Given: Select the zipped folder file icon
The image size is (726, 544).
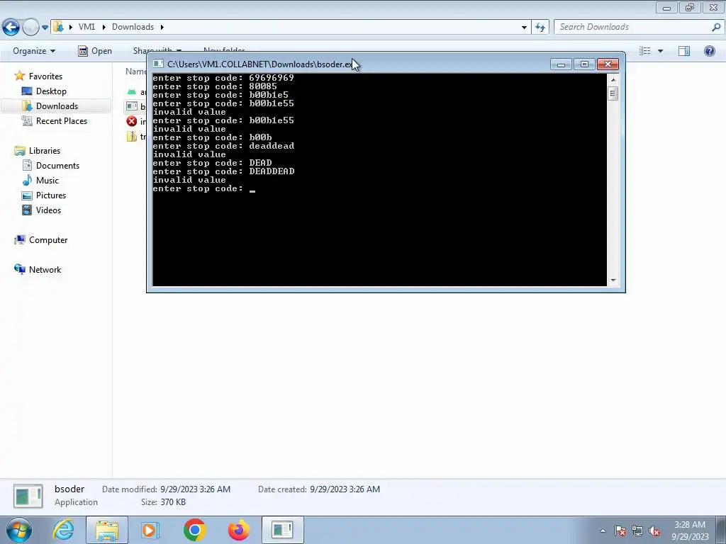Looking at the screenshot, I should click(131, 136).
